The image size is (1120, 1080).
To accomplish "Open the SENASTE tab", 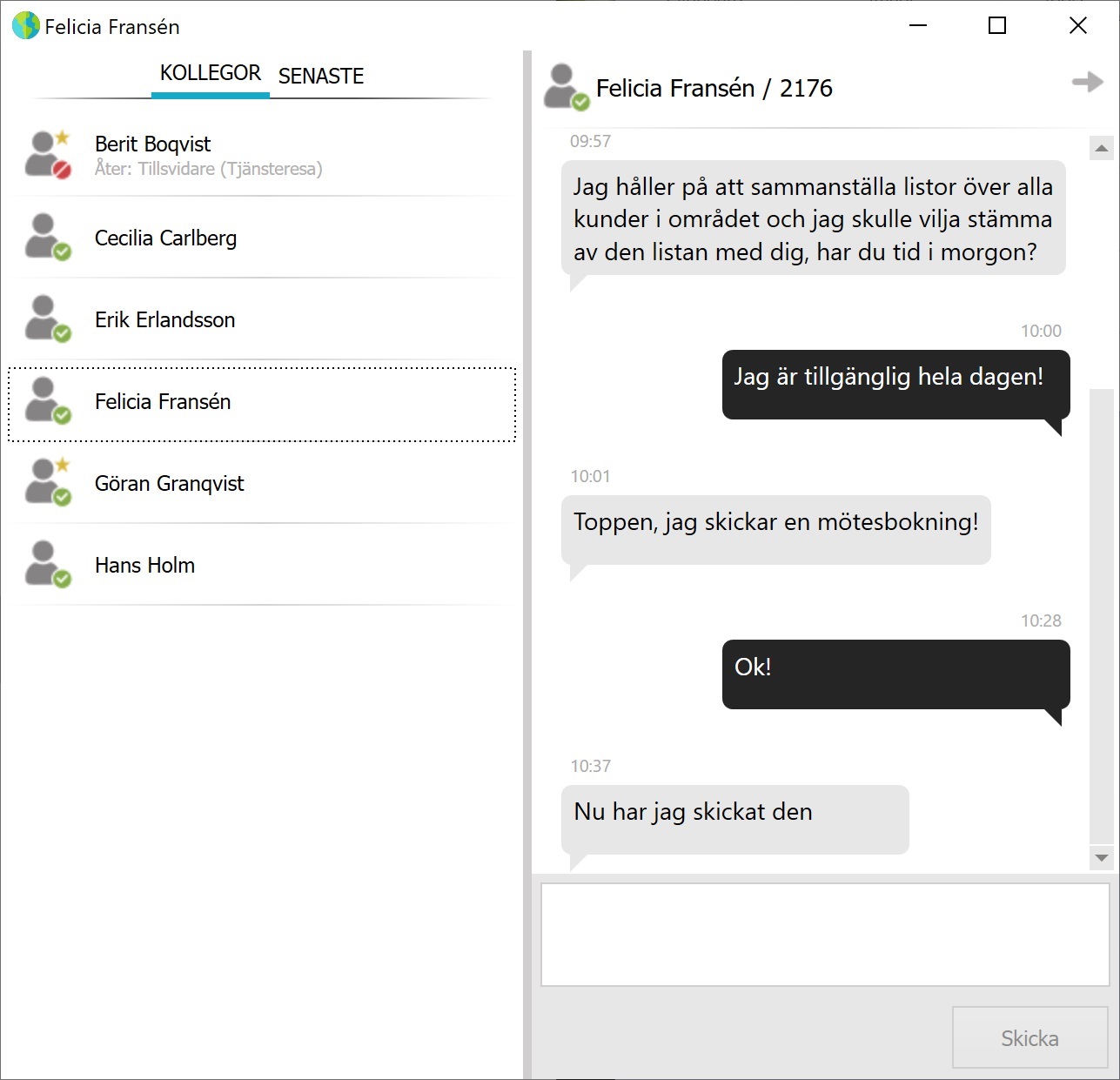I will click(321, 77).
